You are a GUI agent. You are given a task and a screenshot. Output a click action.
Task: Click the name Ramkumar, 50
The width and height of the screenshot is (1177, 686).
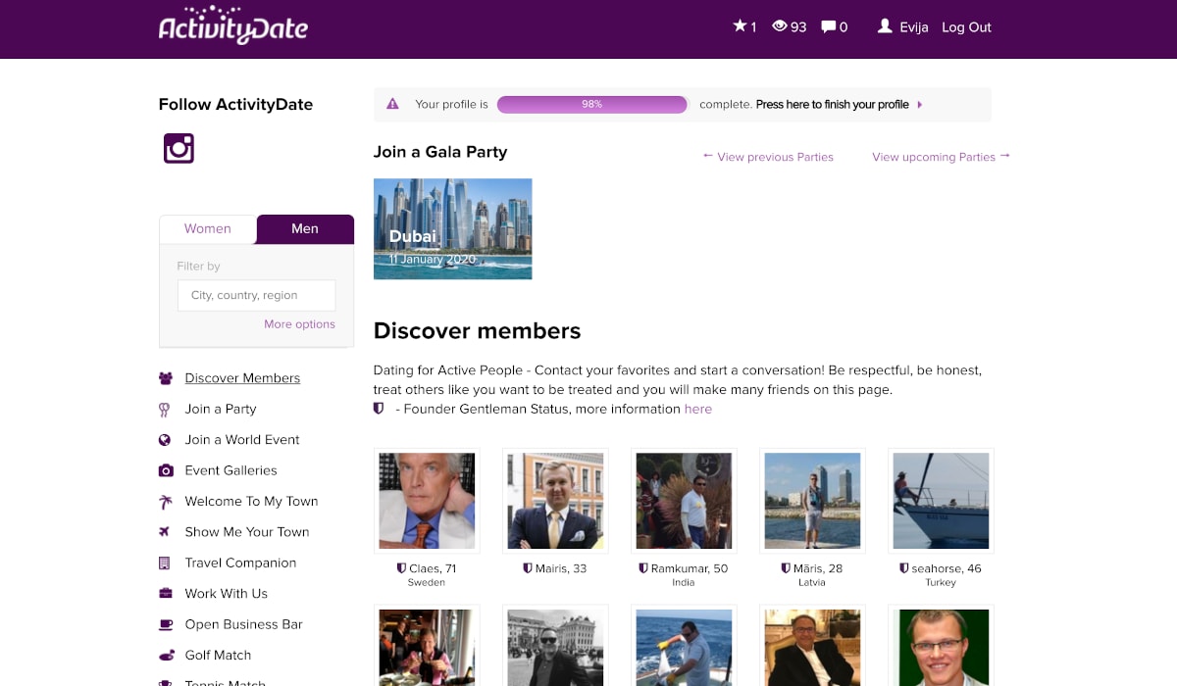(690, 568)
